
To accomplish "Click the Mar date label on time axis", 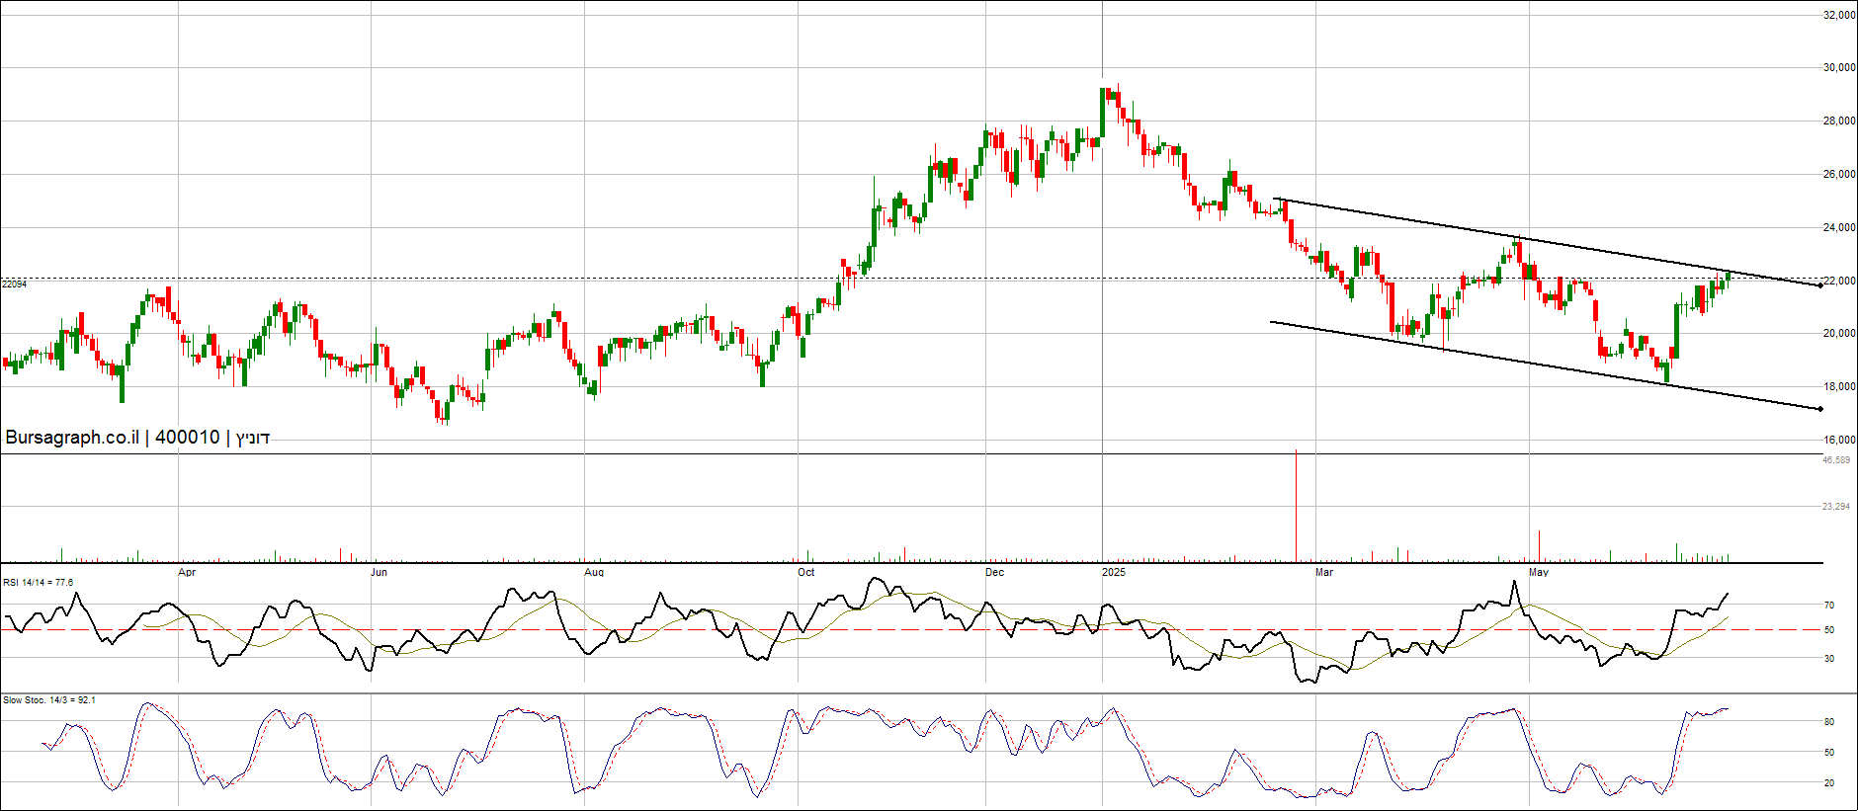I will 1324,572.
